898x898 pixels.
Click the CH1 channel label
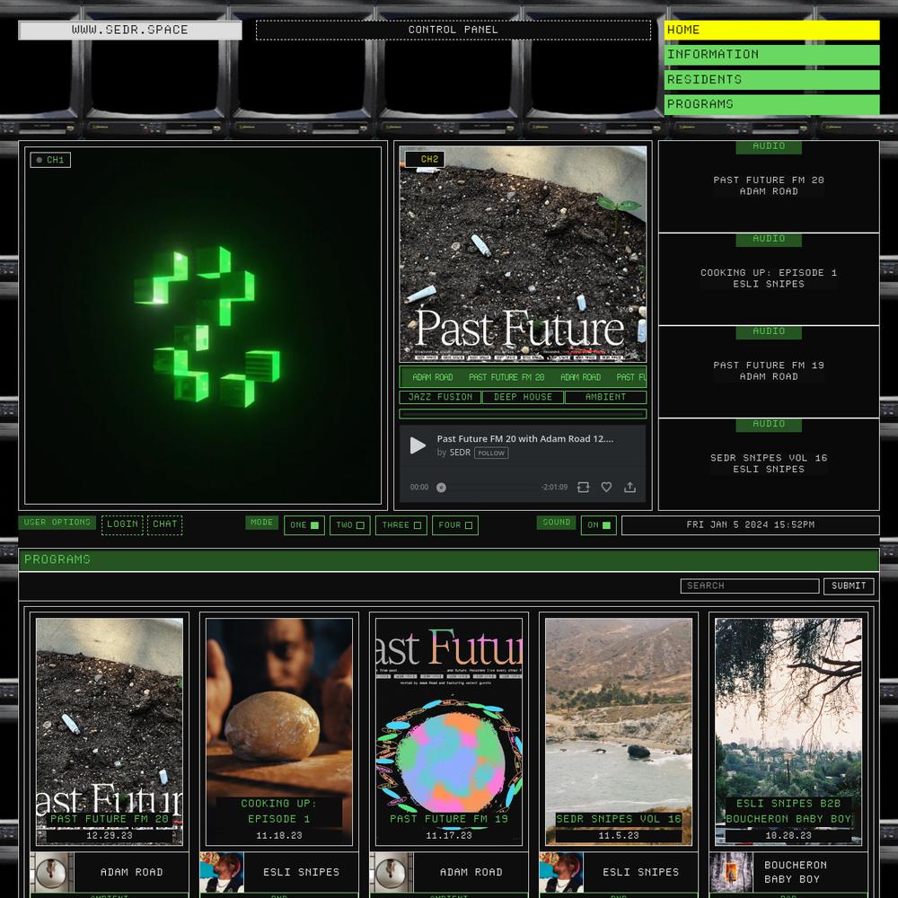[x=50, y=160]
